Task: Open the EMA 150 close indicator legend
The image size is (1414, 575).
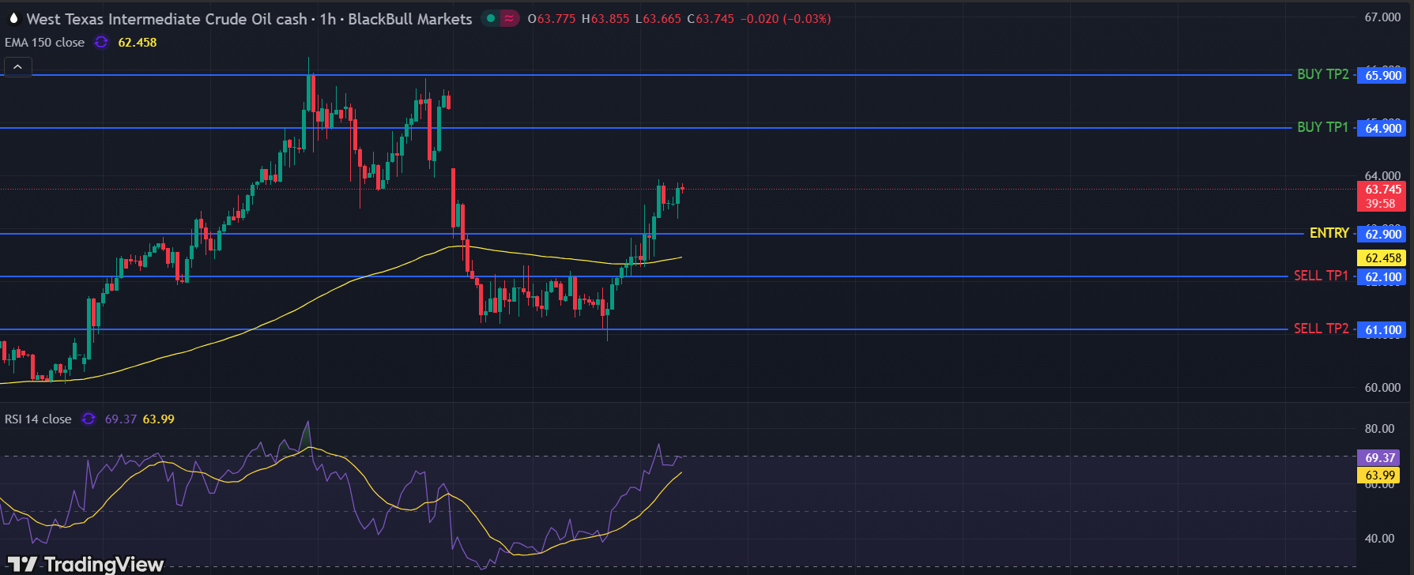Action: pos(45,43)
